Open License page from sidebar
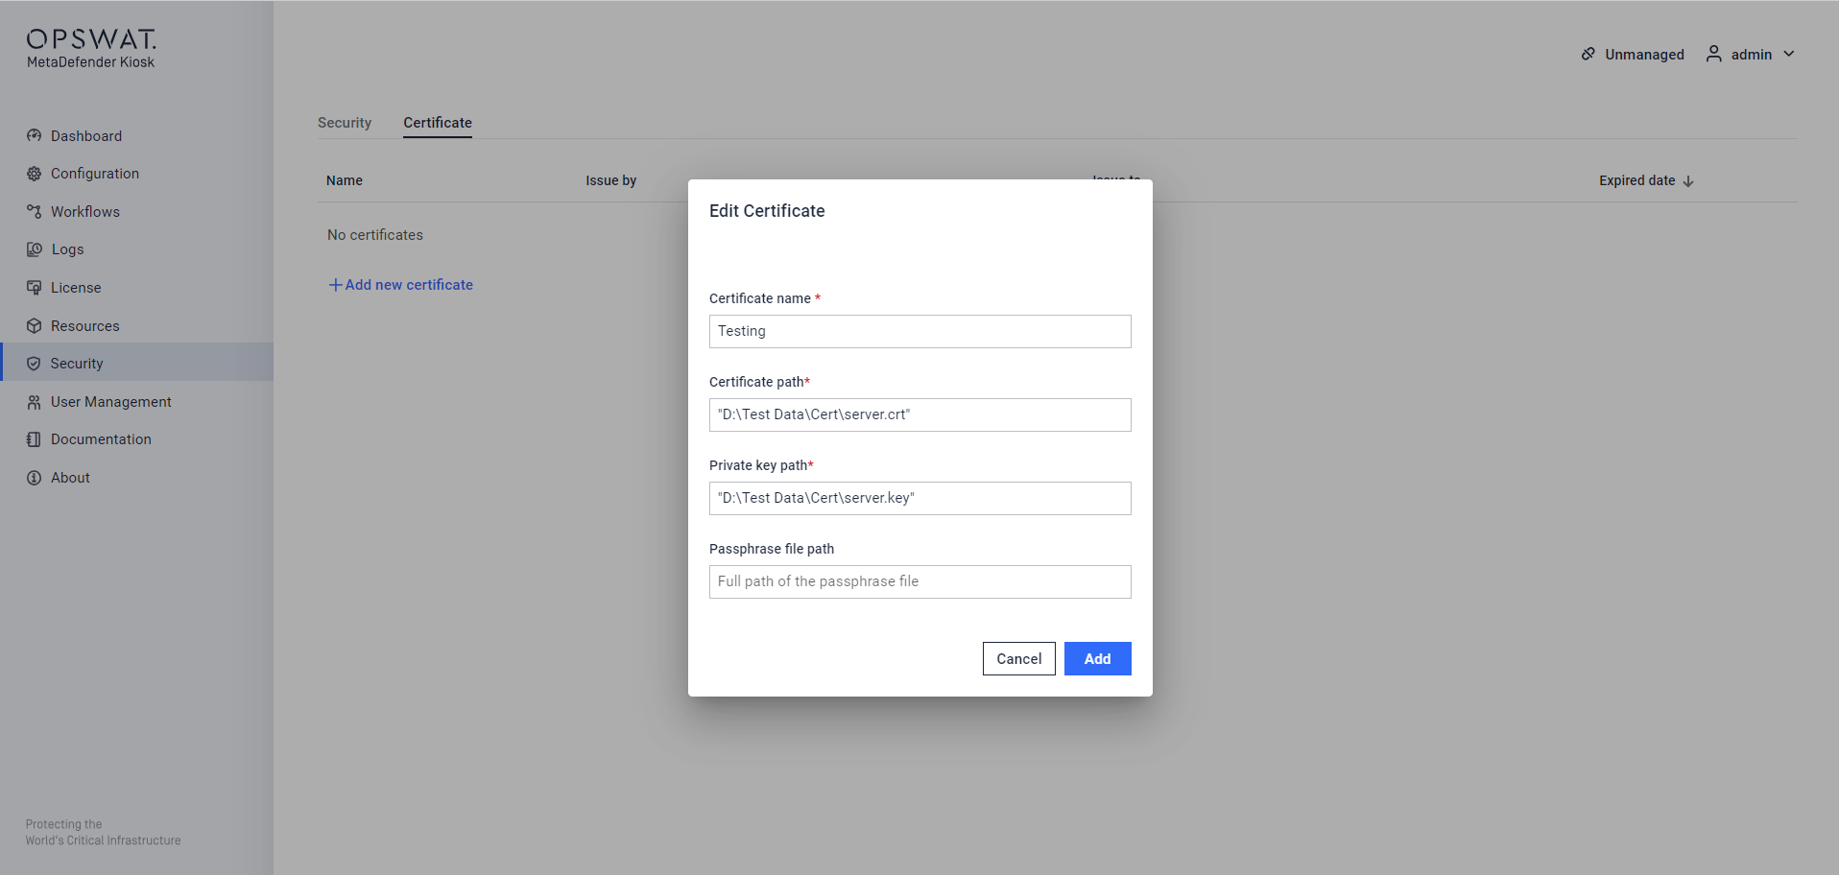Image resolution: width=1839 pixels, height=875 pixels. (136, 288)
